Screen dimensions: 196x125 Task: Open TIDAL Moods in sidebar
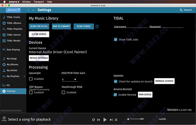coord(13,41)
